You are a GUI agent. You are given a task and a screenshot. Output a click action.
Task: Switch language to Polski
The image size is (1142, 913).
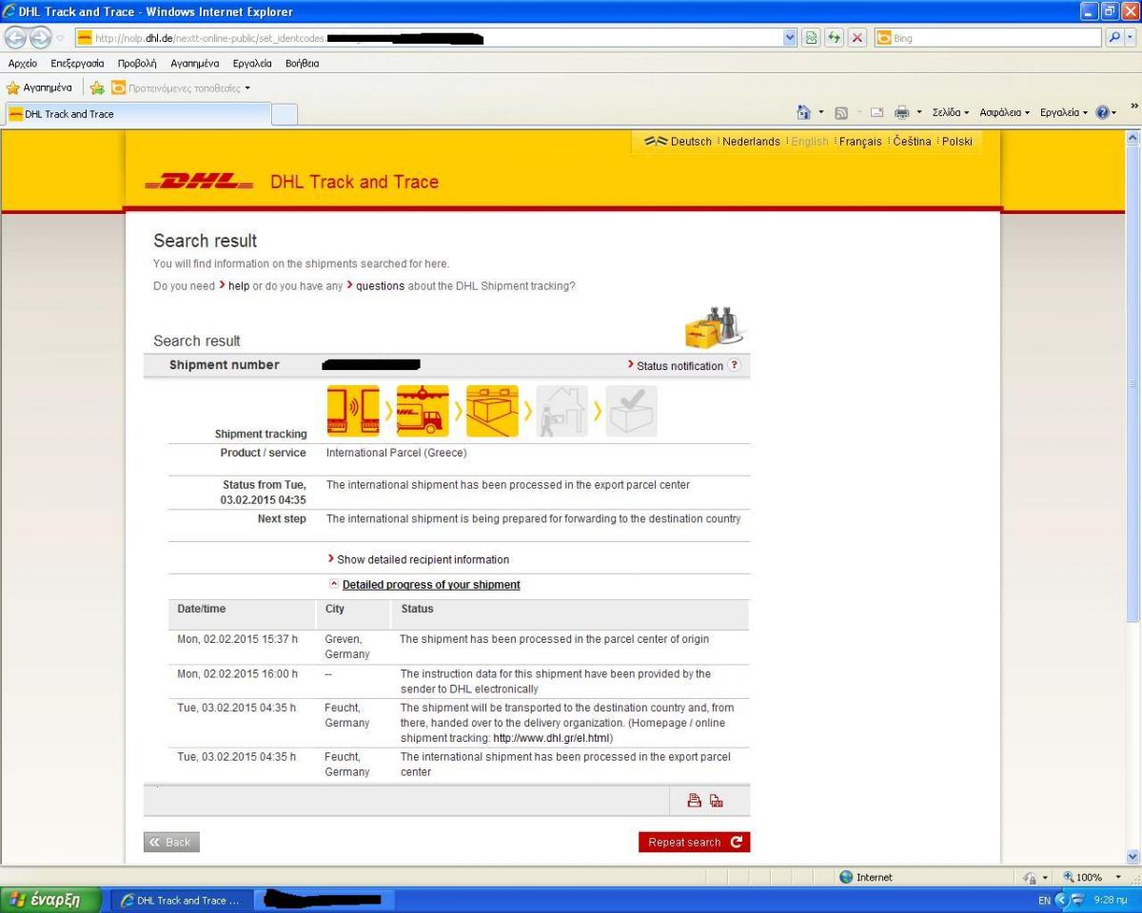coord(957,142)
